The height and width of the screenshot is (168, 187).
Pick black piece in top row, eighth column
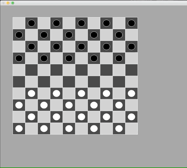tap(106, 23)
